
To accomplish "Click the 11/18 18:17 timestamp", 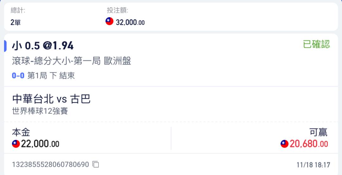I will point(313,165).
